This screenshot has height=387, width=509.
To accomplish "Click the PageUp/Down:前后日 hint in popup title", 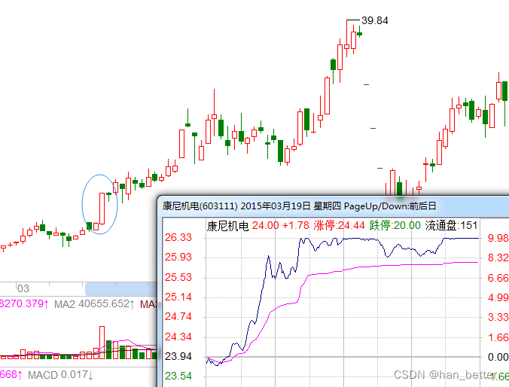I will 390,206.
